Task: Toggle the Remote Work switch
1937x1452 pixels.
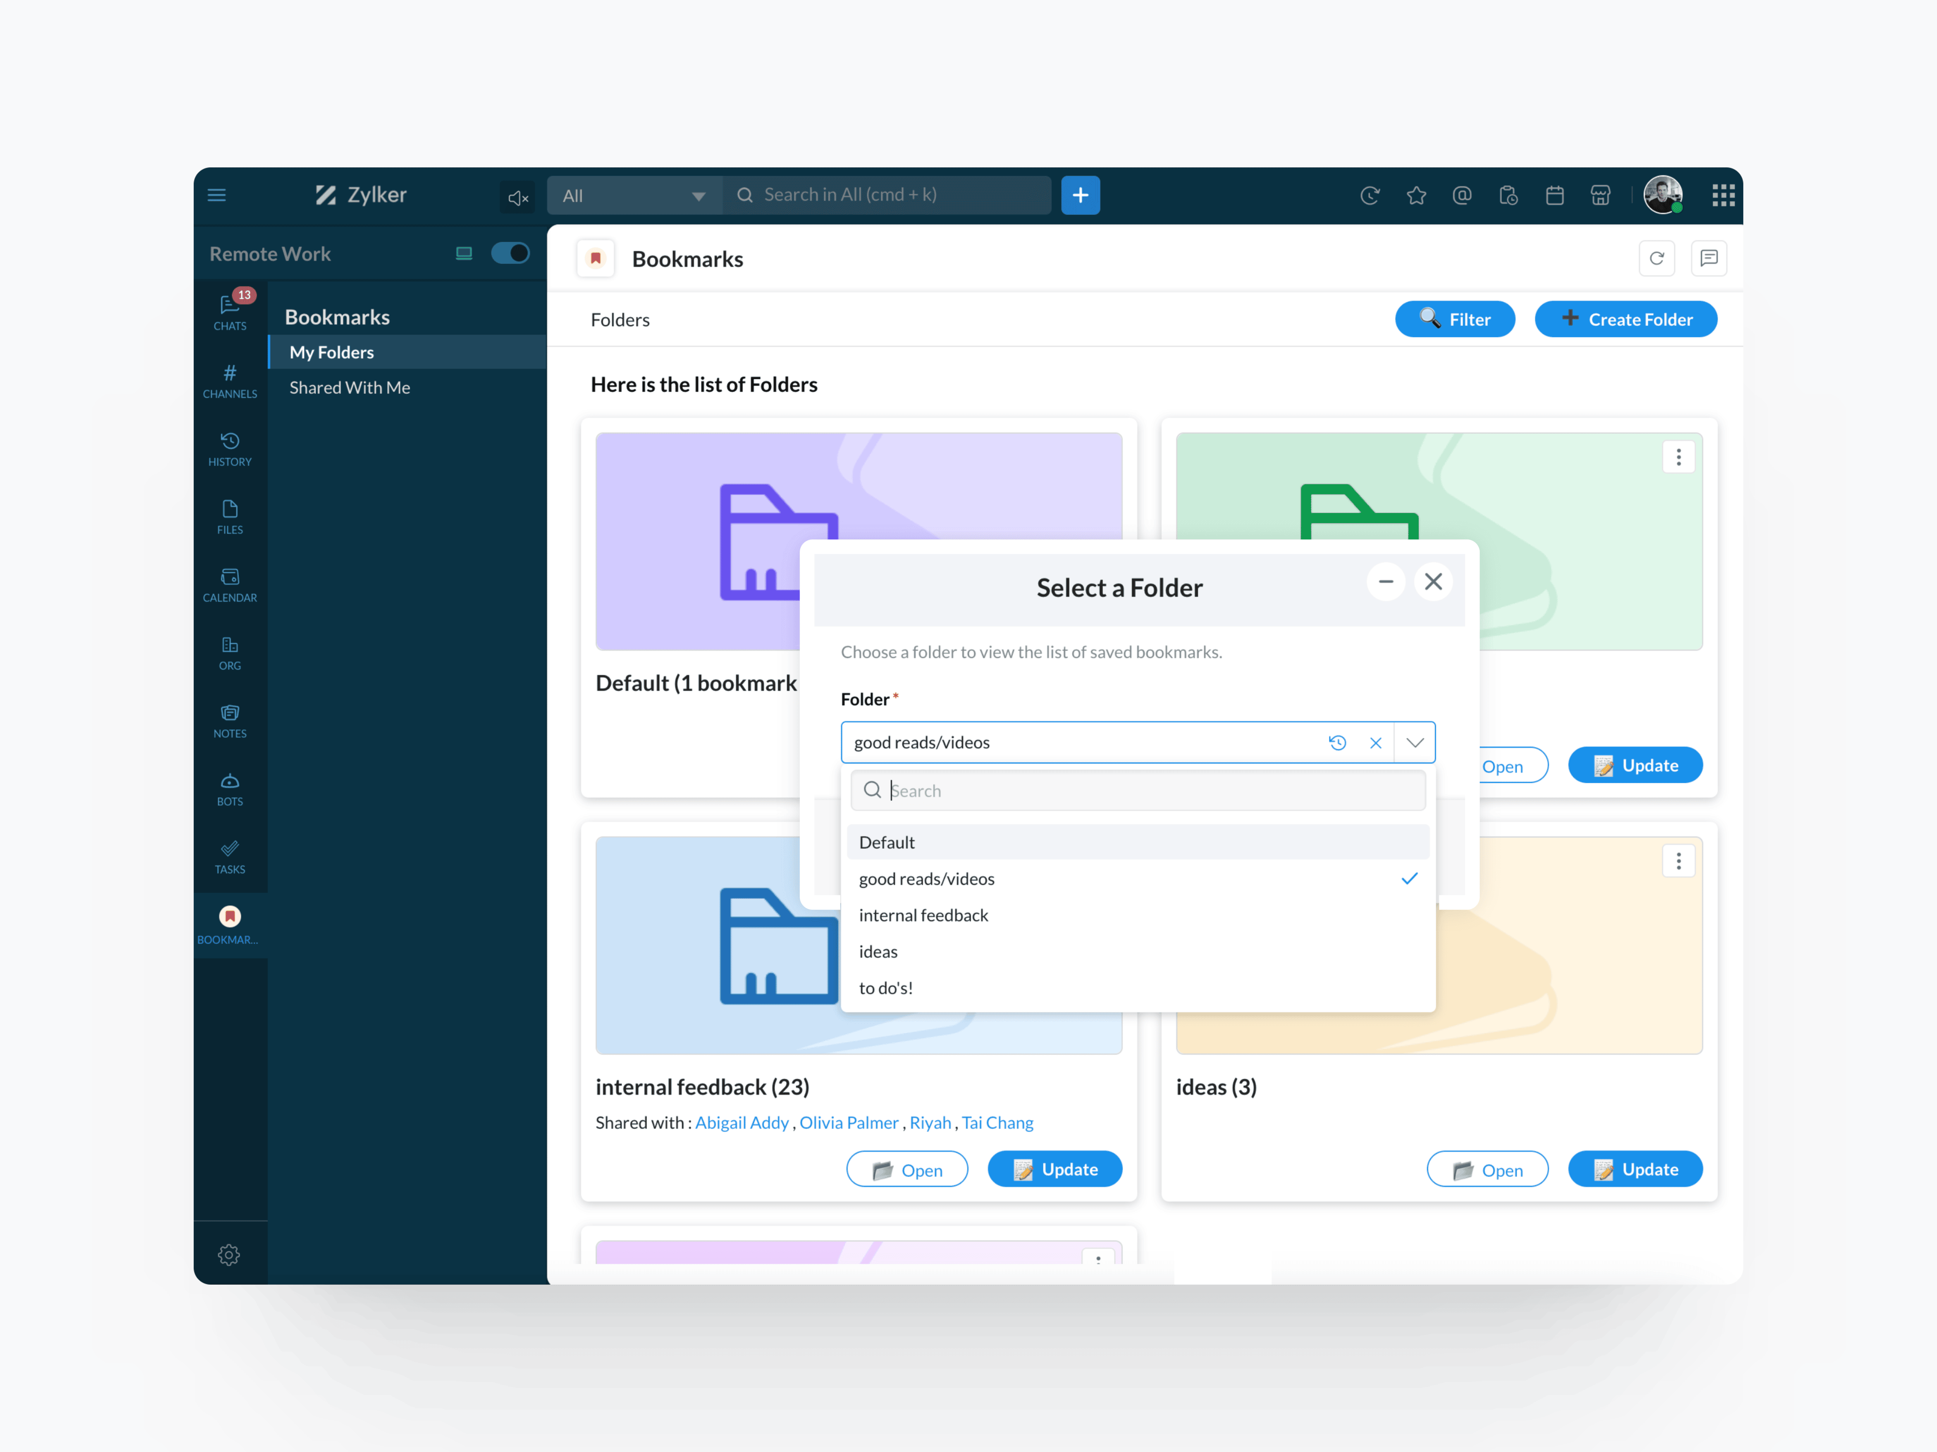Action: tap(510, 253)
